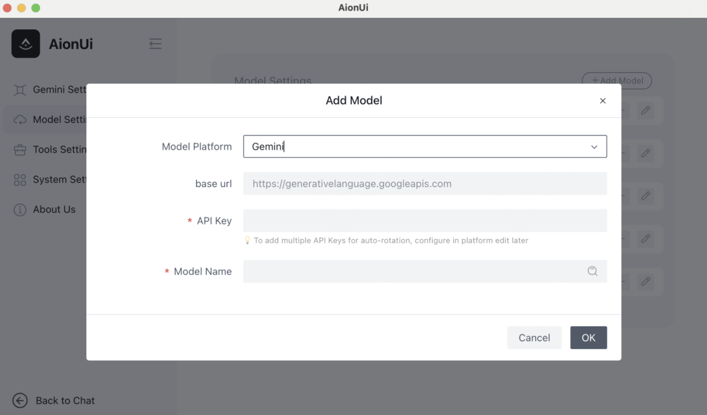Viewport: 707px width, 415px height.
Task: Expand the Model Platform chevron arrow
Action: click(594, 147)
